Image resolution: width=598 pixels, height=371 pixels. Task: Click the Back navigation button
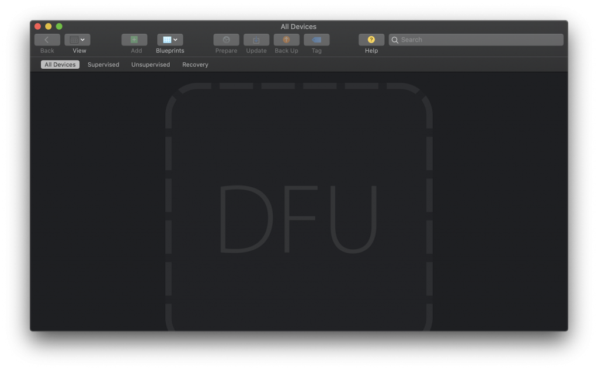coord(47,39)
